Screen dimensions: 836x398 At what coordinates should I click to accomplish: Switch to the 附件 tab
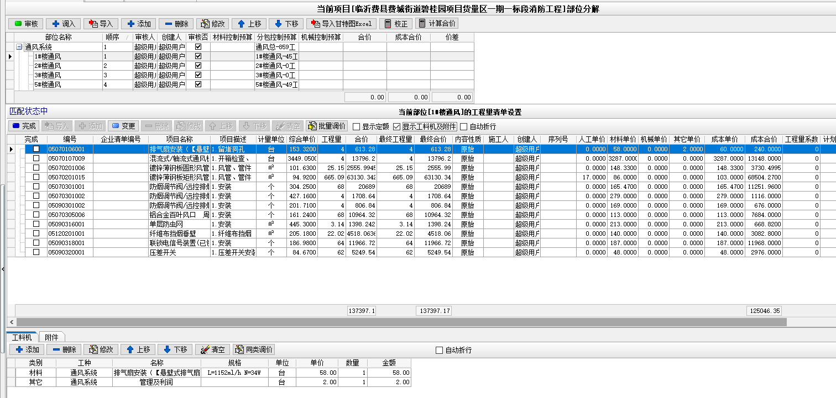click(51, 337)
